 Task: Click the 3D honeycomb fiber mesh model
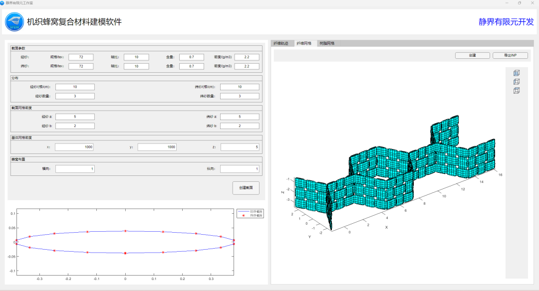click(395, 171)
